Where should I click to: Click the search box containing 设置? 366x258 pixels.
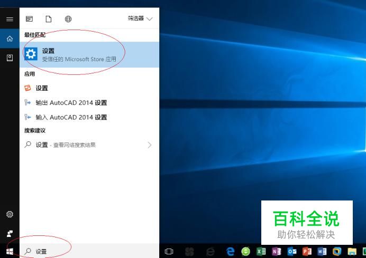89,251
